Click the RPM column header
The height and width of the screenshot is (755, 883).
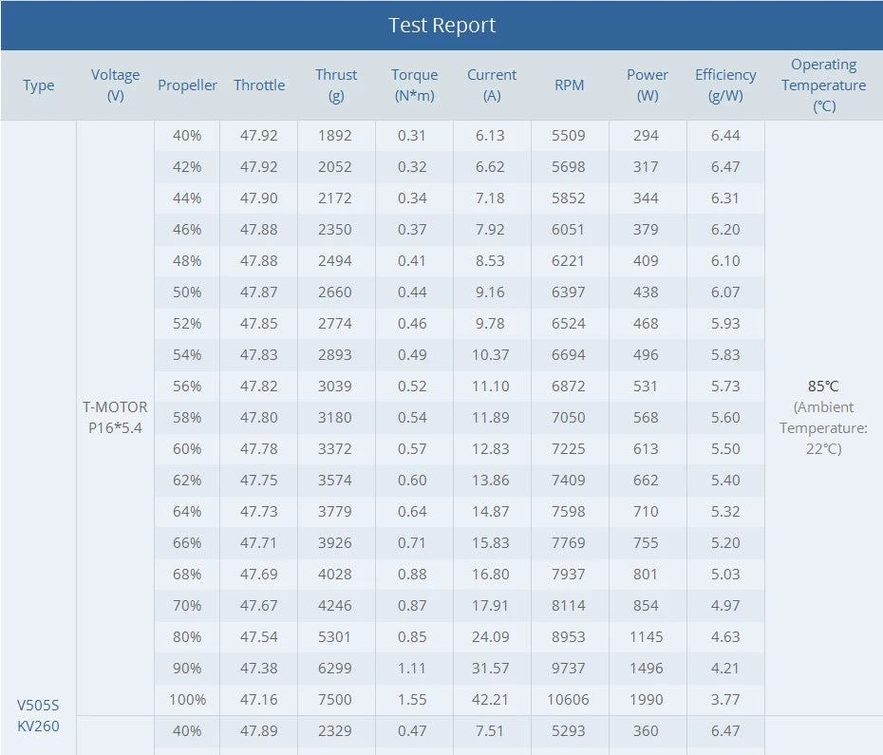coord(570,85)
